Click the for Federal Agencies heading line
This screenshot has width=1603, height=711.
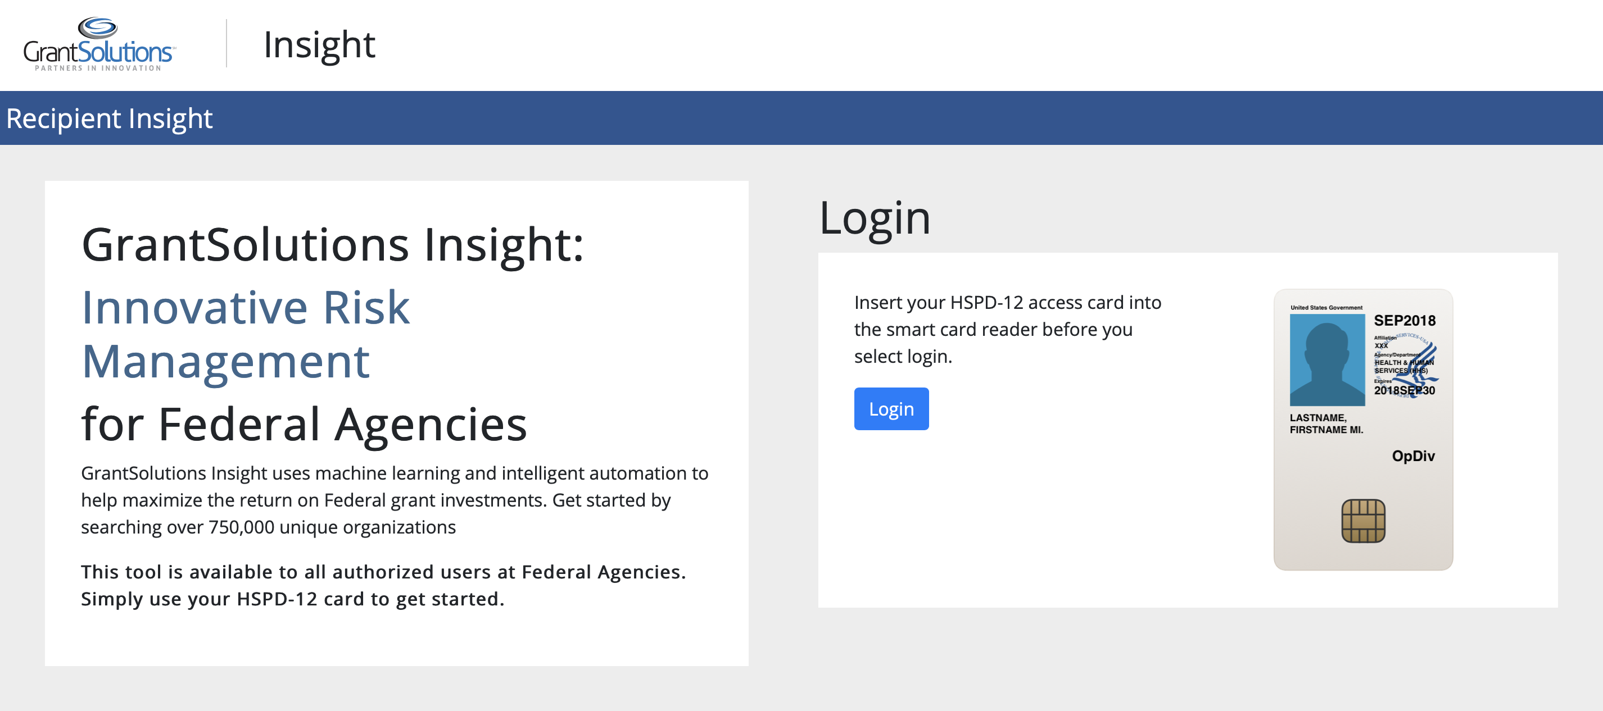pyautogui.click(x=304, y=424)
